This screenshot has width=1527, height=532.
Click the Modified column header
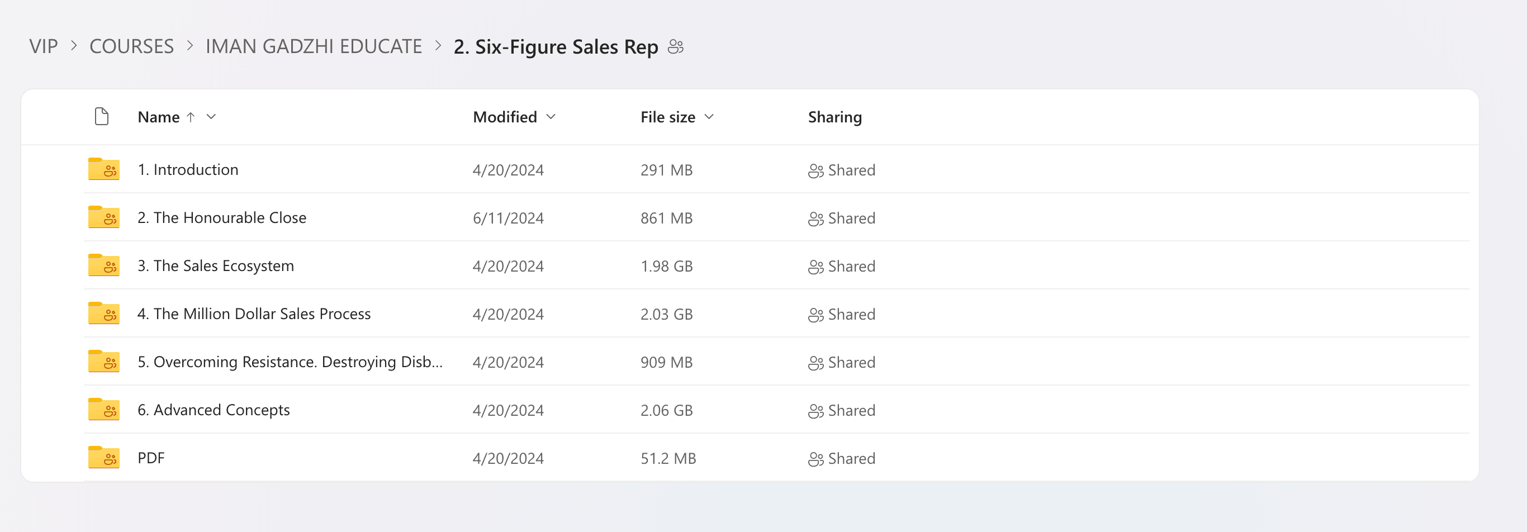click(x=505, y=117)
